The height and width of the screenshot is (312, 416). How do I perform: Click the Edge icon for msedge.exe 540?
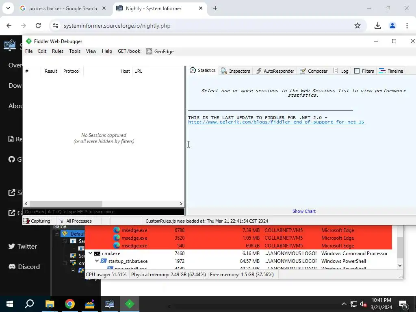[x=116, y=246]
